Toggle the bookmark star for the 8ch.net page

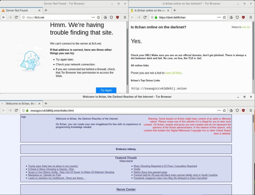pyautogui.click(x=99, y=17)
